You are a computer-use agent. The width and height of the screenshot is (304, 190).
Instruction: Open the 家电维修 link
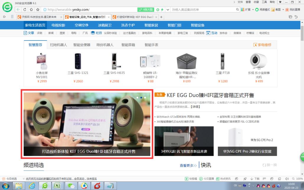pos(262,45)
